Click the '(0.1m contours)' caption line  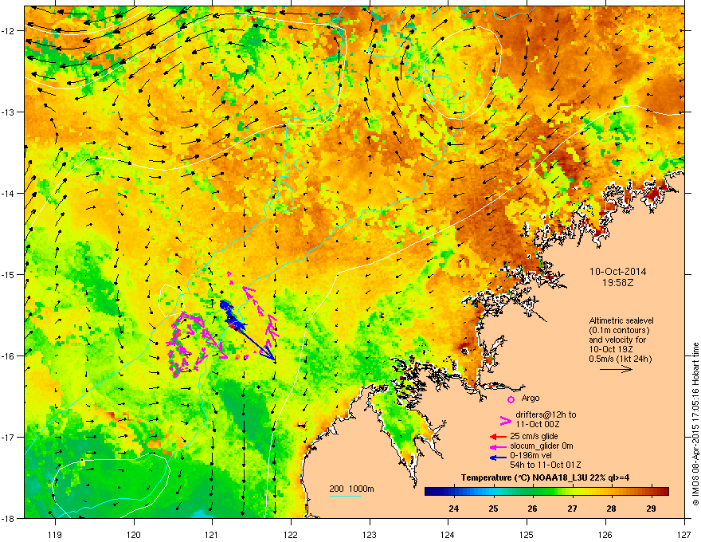click(x=619, y=330)
